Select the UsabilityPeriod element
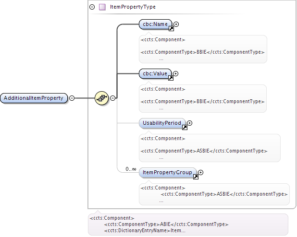This screenshot has height=237, width=297. click(x=162, y=123)
